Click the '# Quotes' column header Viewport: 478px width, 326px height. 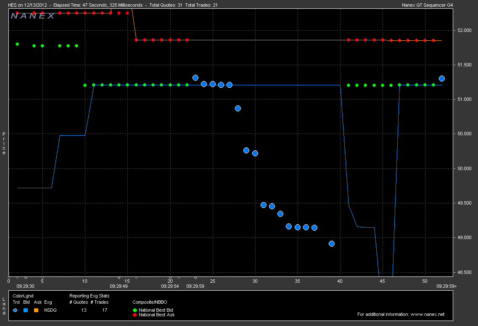click(79, 302)
